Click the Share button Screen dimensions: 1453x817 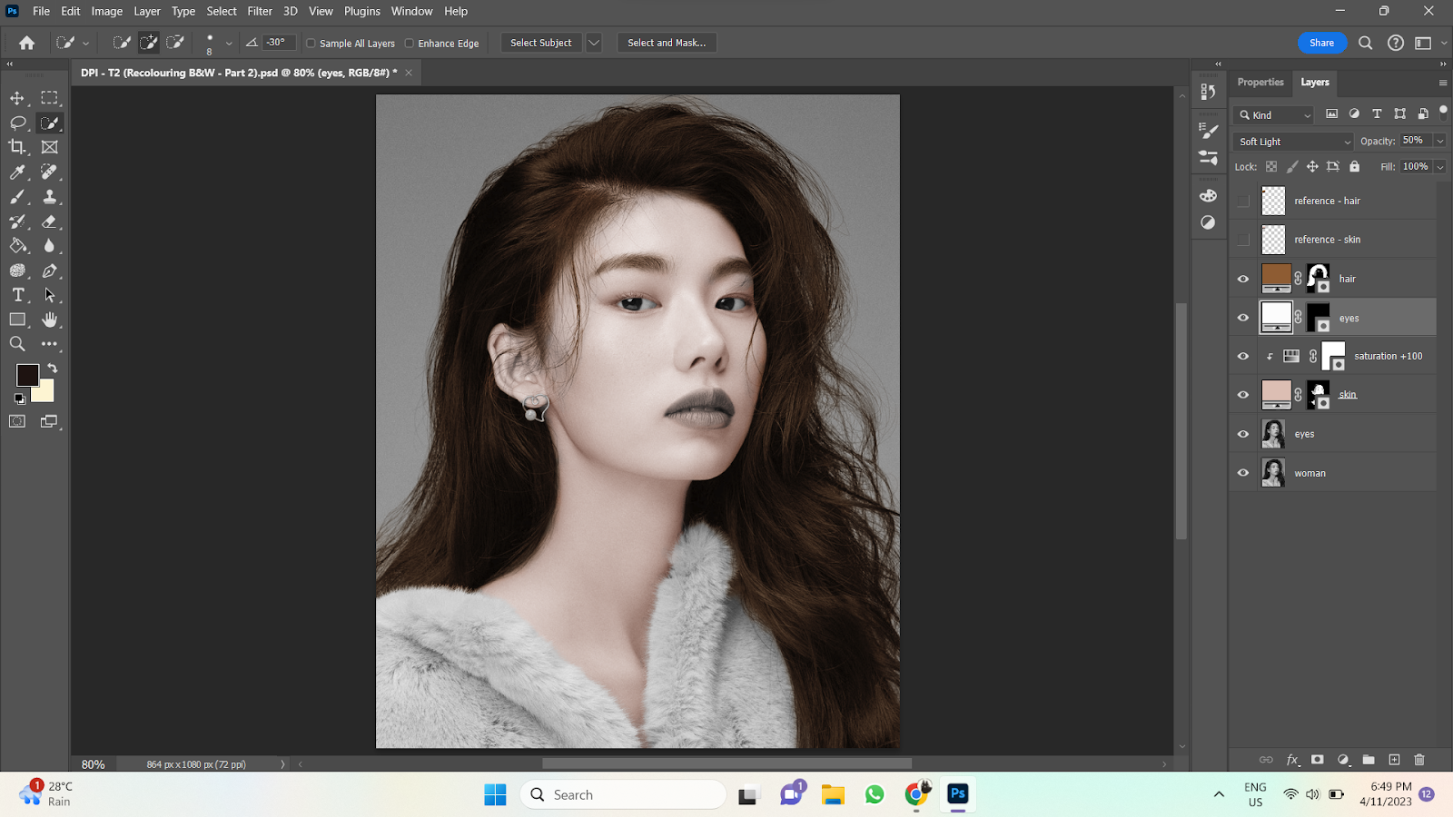tap(1321, 43)
